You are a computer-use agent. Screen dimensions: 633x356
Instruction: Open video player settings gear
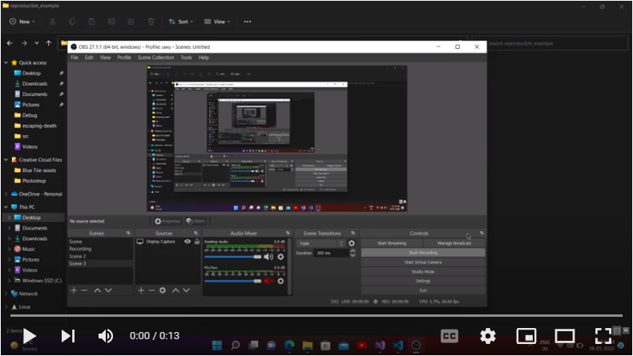488,336
